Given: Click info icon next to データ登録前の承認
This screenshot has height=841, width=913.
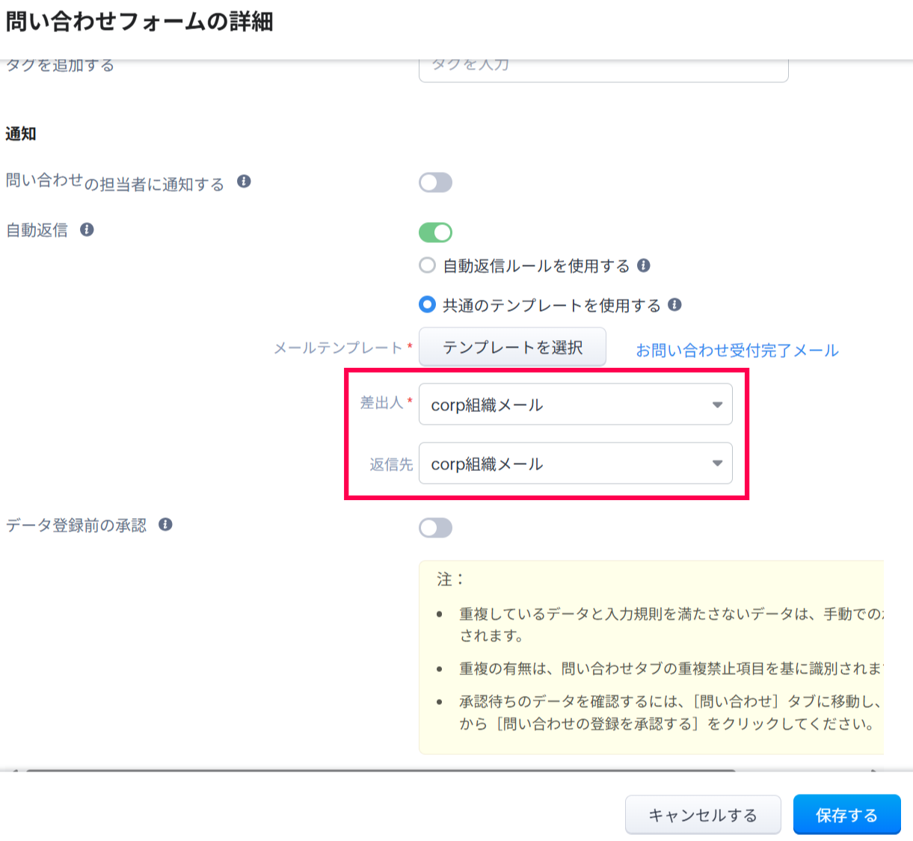Looking at the screenshot, I should click(x=165, y=525).
